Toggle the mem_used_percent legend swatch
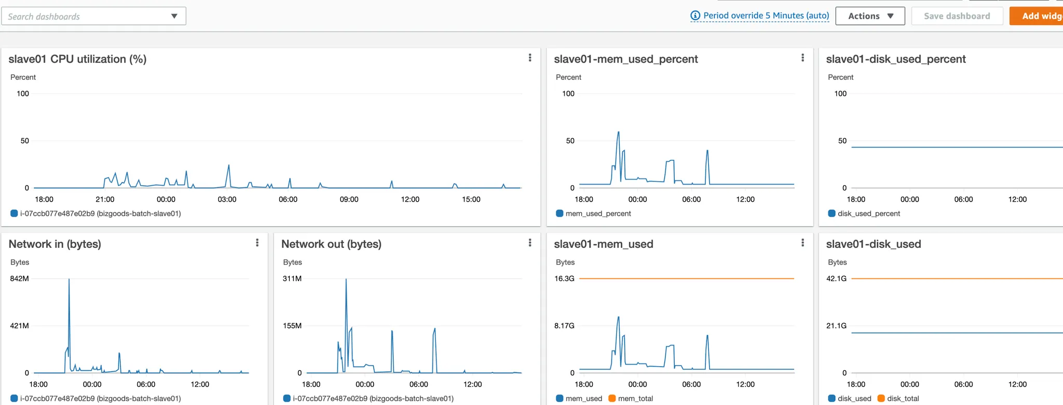The width and height of the screenshot is (1063, 405). 560,213
